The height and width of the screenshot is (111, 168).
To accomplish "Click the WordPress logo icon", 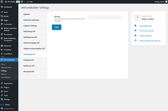I will tap(2, 2).
